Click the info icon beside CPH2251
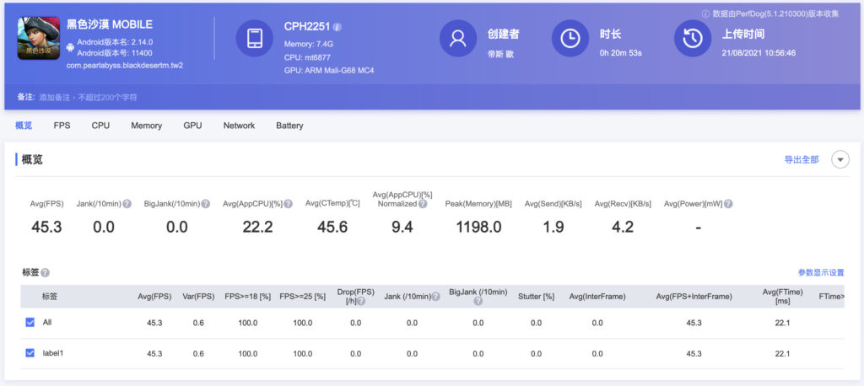This screenshot has width=864, height=386. pos(337,27)
